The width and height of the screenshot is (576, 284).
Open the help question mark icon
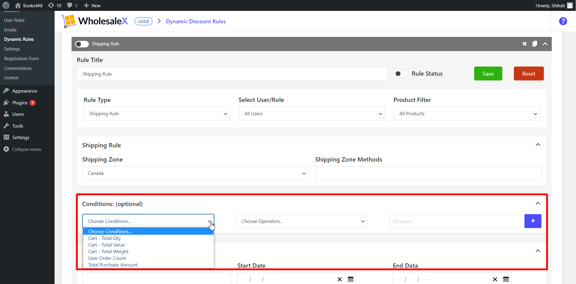[x=563, y=21]
